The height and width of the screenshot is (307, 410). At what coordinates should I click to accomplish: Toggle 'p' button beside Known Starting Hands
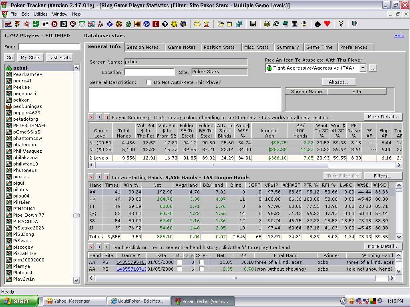[x=98, y=177]
